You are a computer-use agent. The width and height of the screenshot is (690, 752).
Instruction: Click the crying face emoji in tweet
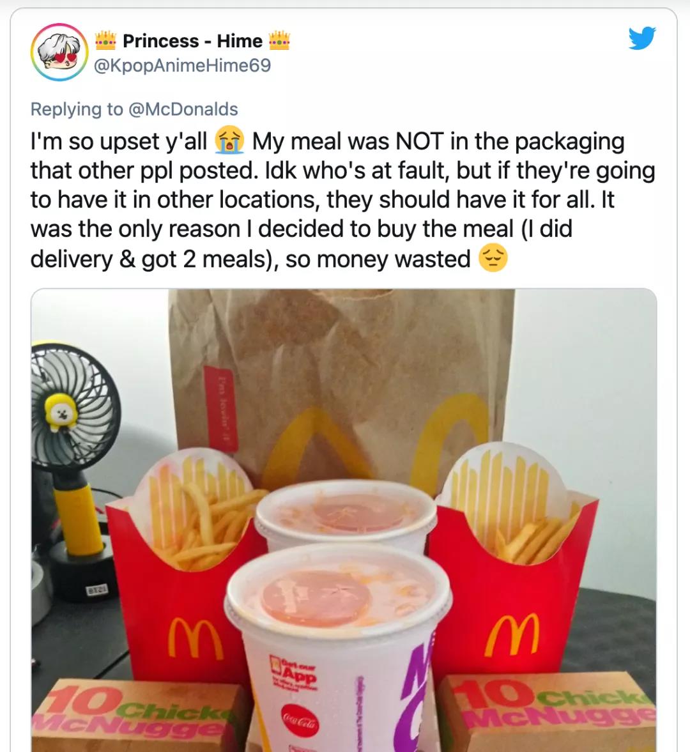click(229, 141)
